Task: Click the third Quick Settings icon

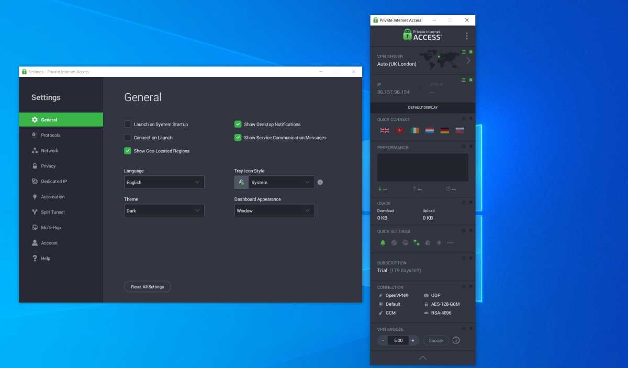Action: click(405, 243)
